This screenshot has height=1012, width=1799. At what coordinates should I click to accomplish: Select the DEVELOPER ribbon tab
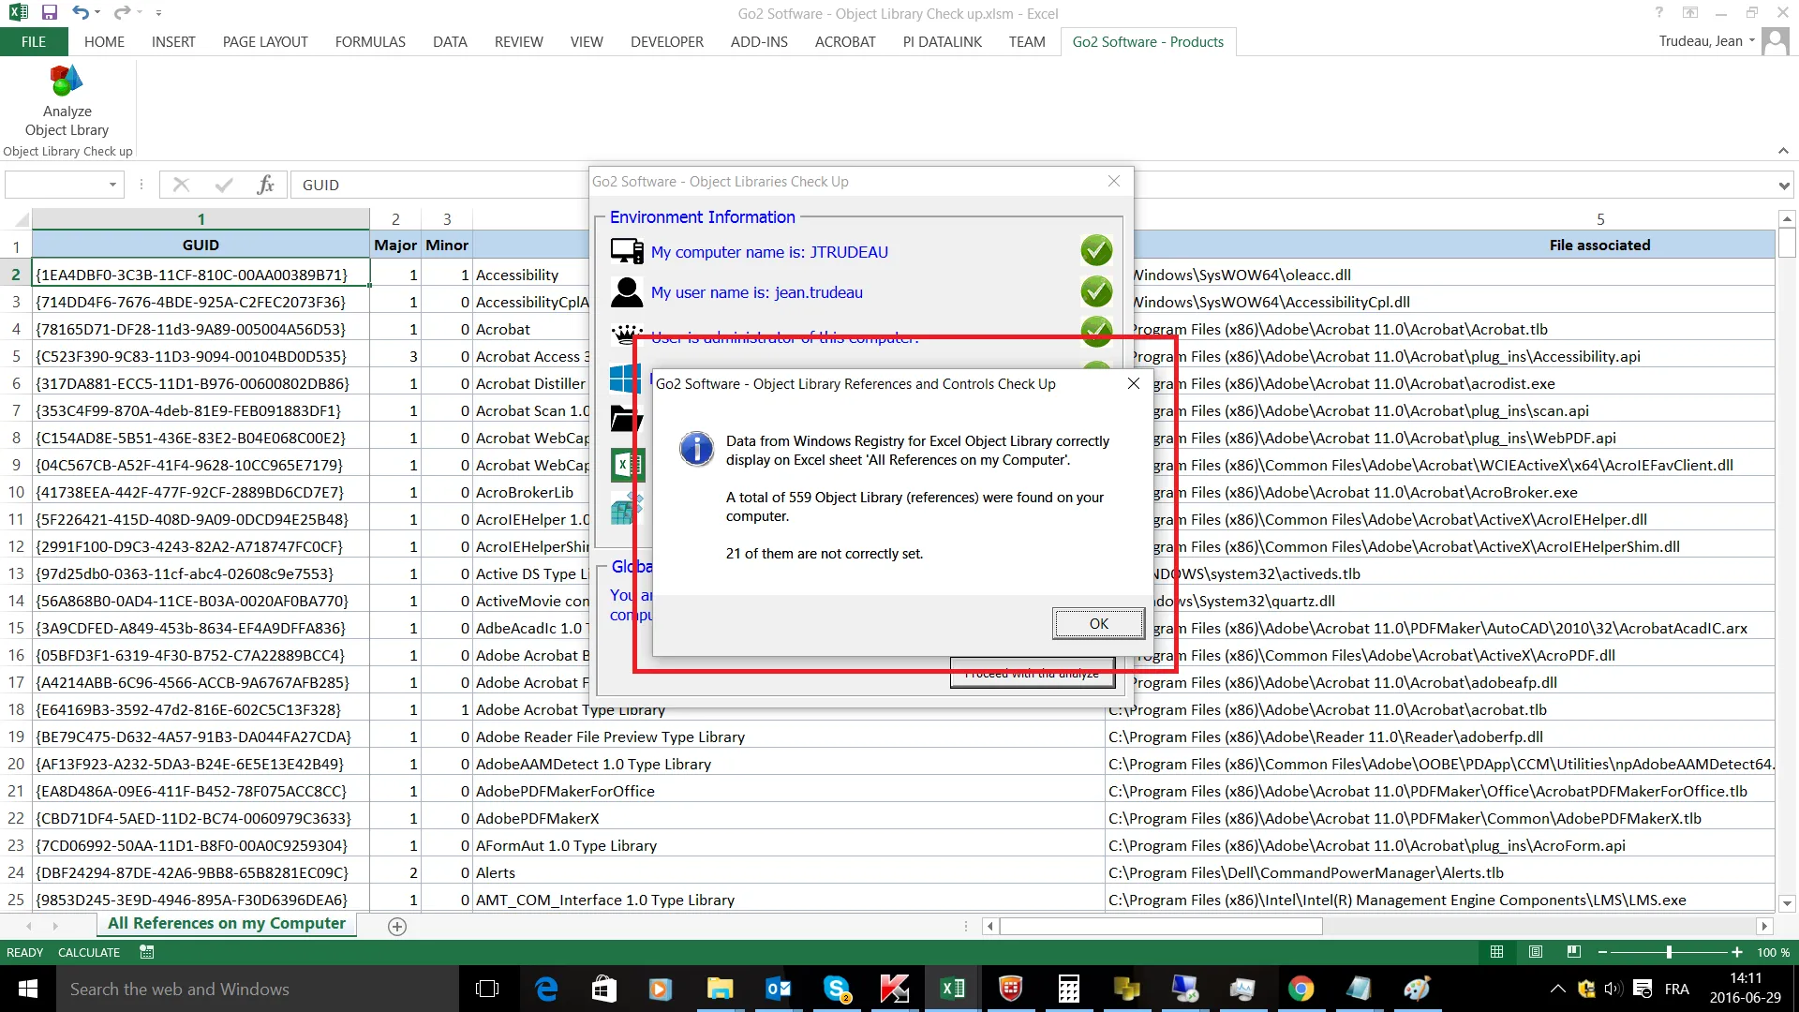tap(666, 42)
